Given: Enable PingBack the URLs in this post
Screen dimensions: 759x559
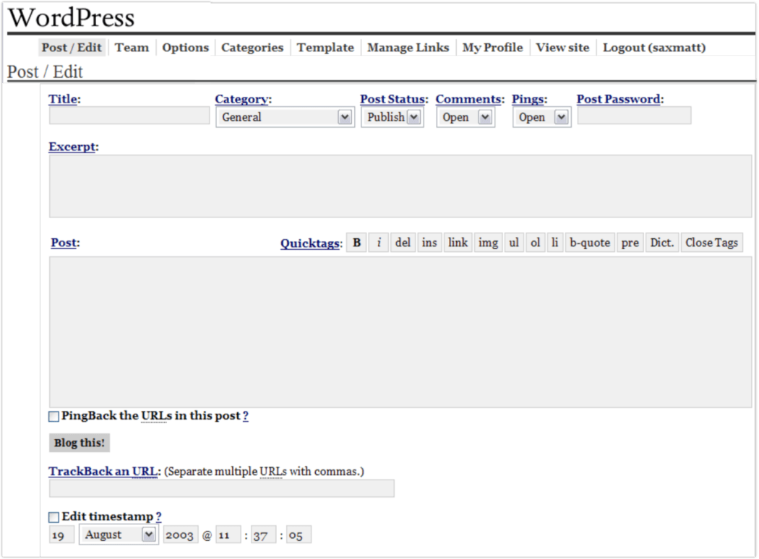Looking at the screenshot, I should [54, 416].
